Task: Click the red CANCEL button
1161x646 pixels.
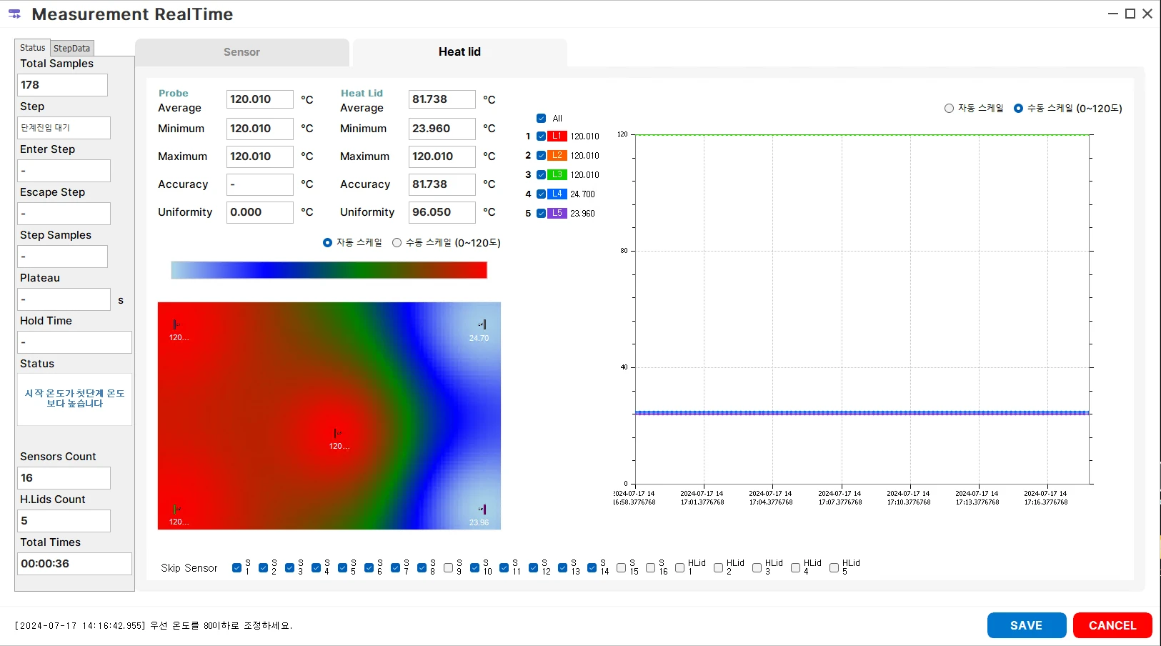Action: point(1112,625)
